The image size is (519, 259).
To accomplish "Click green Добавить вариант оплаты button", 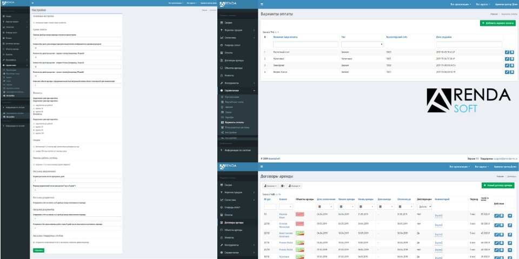I will point(497,23).
